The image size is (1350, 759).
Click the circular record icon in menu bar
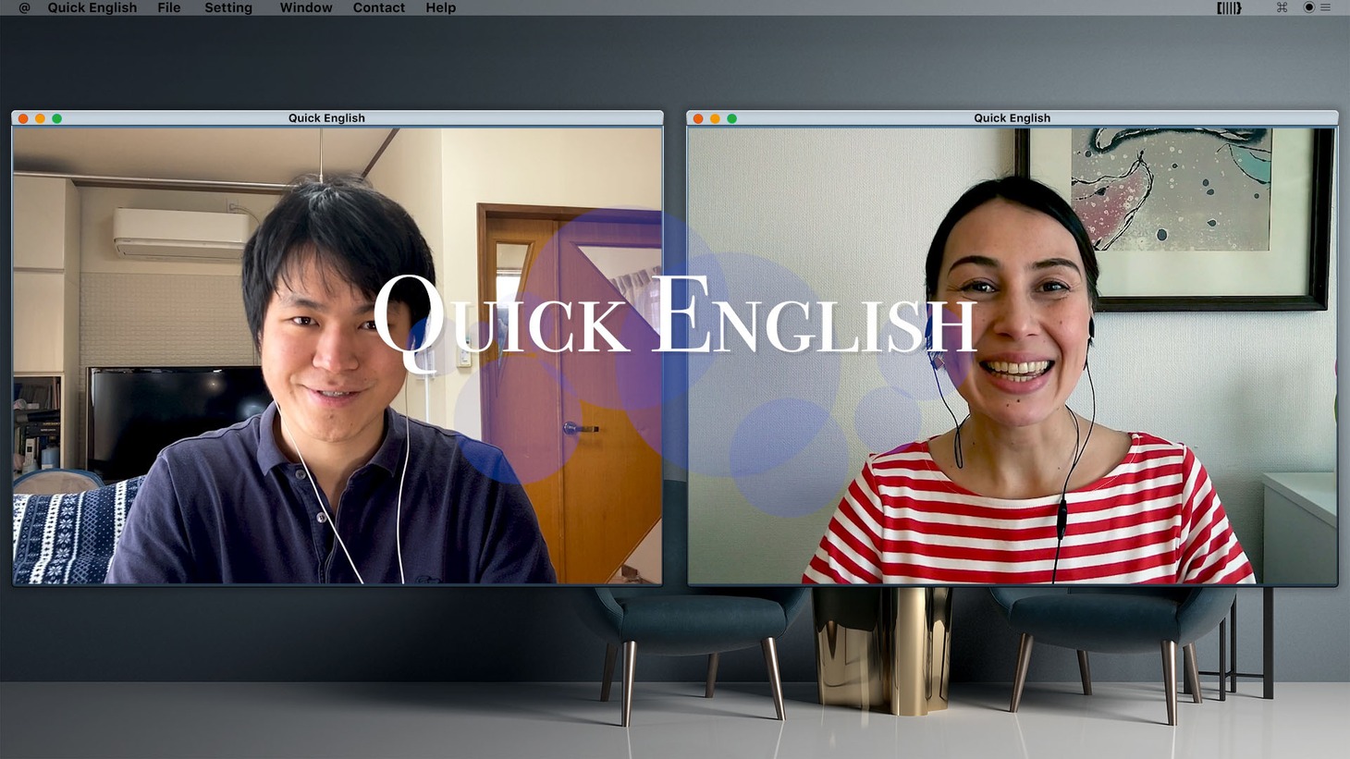click(x=1308, y=7)
